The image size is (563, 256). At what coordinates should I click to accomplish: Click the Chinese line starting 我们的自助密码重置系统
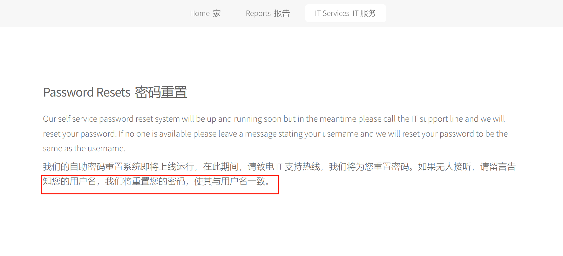(x=279, y=166)
